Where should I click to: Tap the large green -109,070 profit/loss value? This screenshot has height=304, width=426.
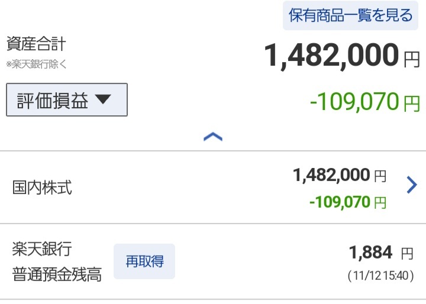pyautogui.click(x=354, y=102)
